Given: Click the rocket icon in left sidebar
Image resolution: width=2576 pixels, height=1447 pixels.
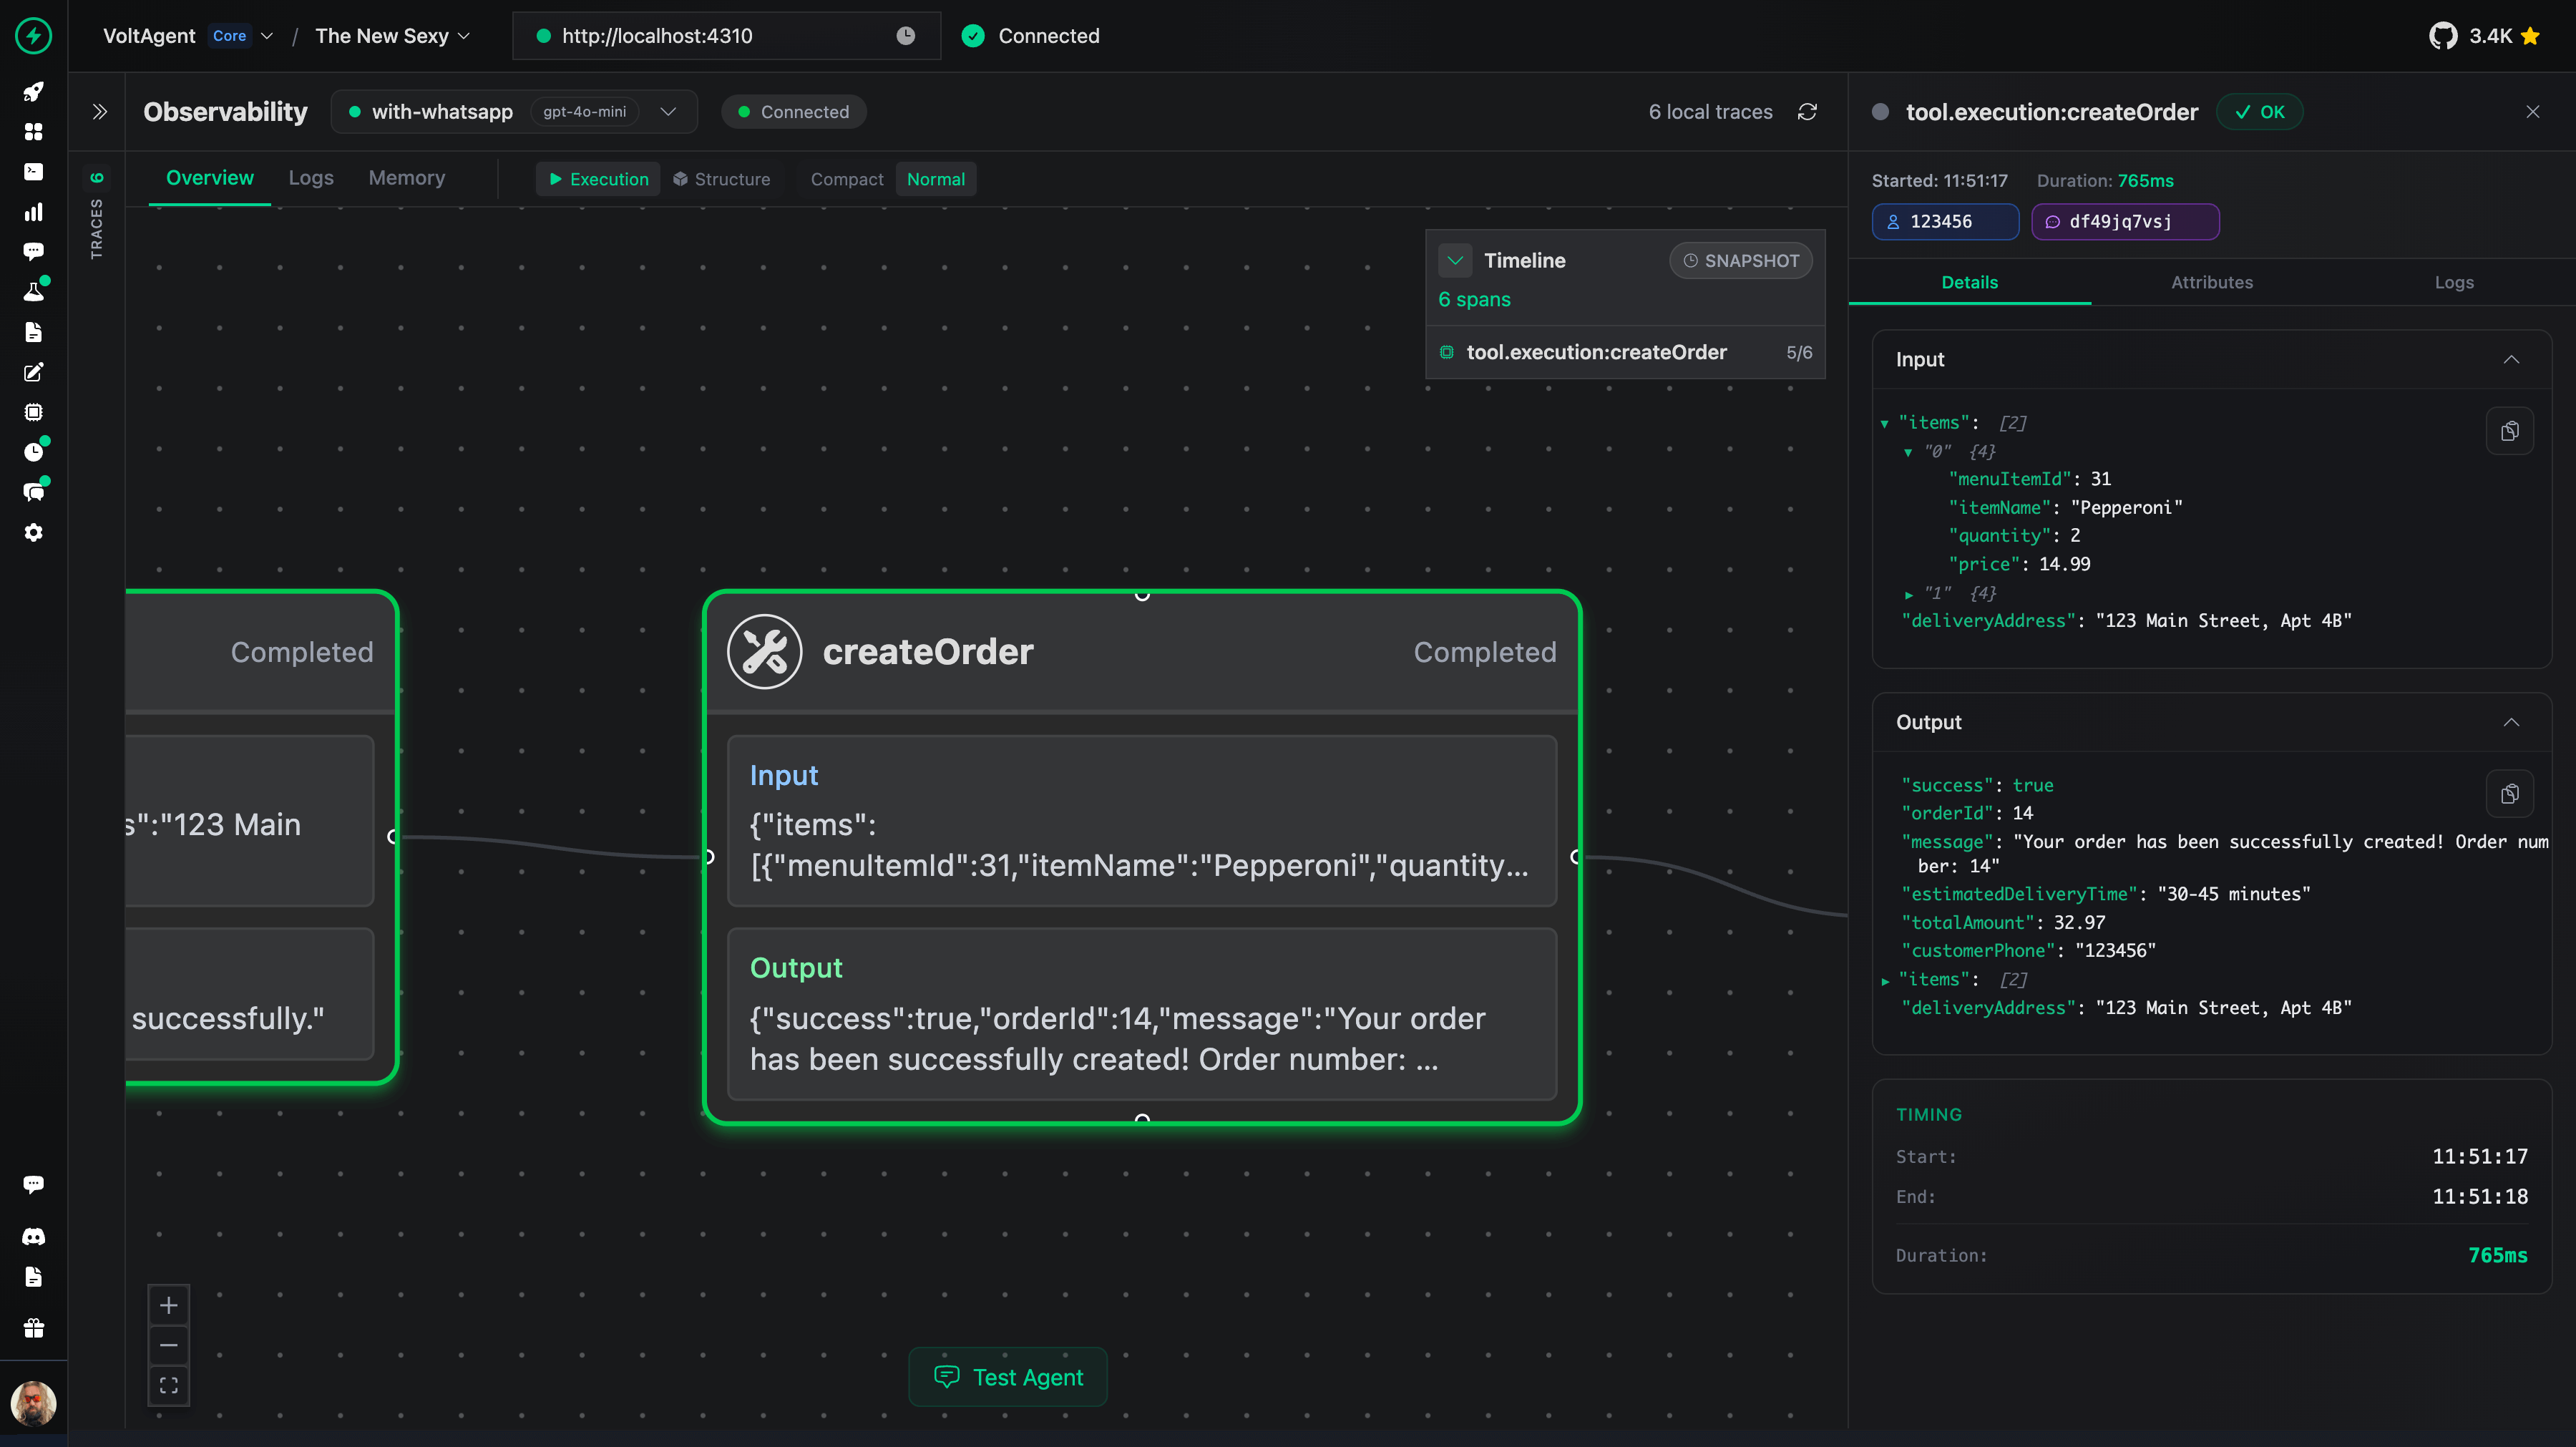Looking at the screenshot, I should pyautogui.click(x=33, y=92).
